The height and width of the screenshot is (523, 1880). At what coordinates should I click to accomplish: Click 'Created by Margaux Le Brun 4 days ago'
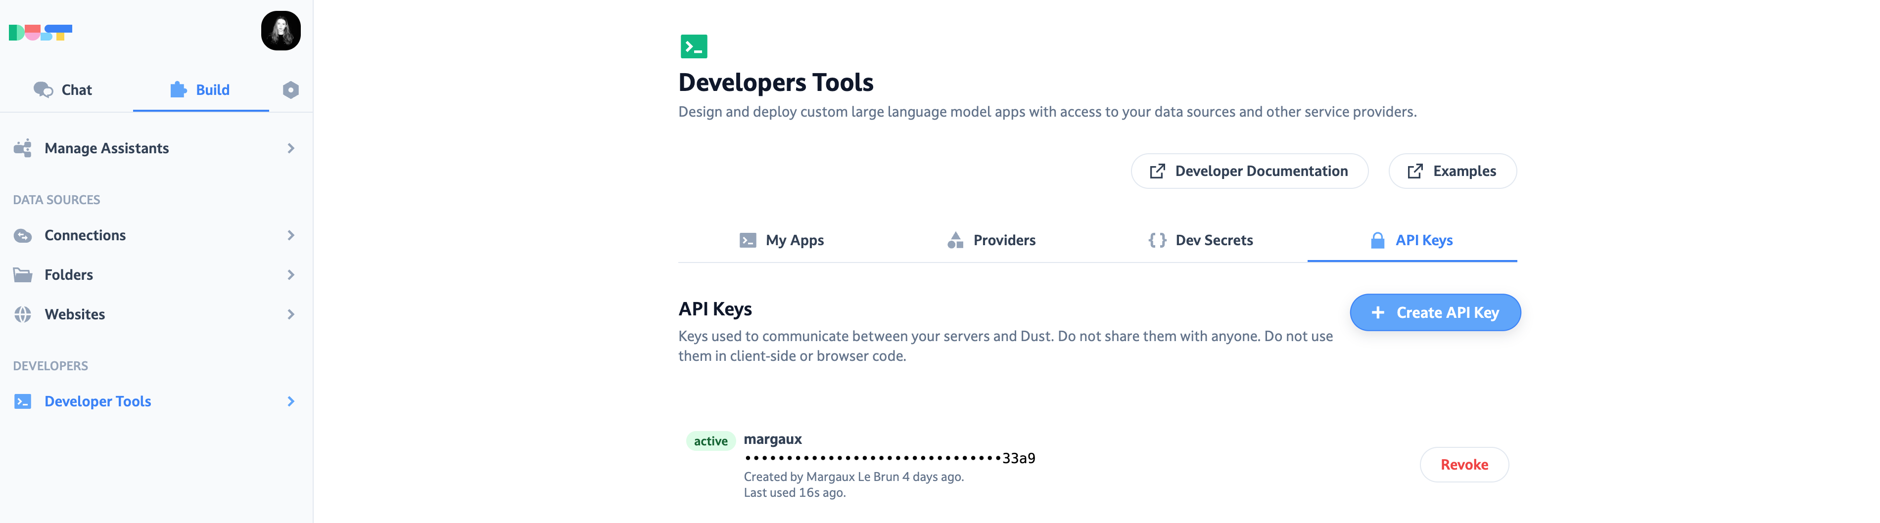853,477
